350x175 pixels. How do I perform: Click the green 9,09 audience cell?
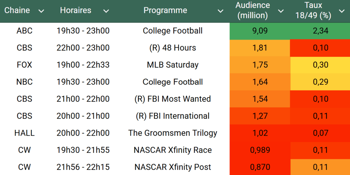click(260, 31)
